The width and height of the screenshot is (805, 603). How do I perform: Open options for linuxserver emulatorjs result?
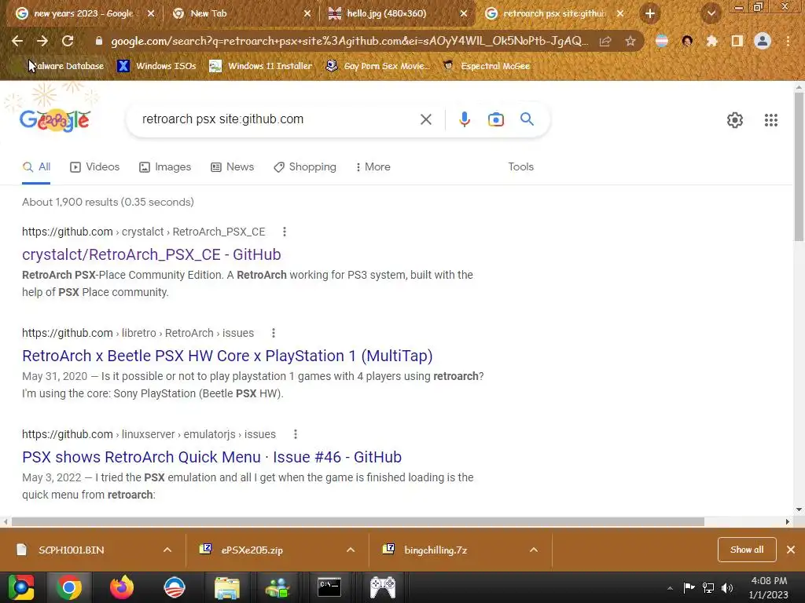tap(296, 434)
